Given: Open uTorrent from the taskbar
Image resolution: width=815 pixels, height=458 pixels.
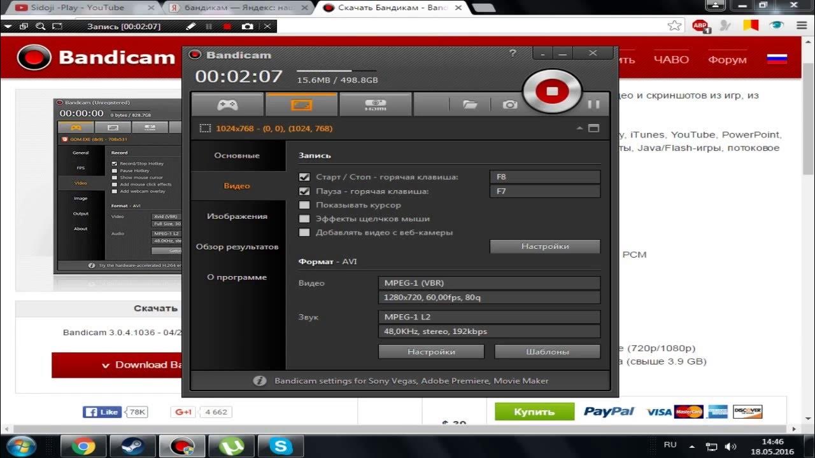Looking at the screenshot, I should point(232,446).
